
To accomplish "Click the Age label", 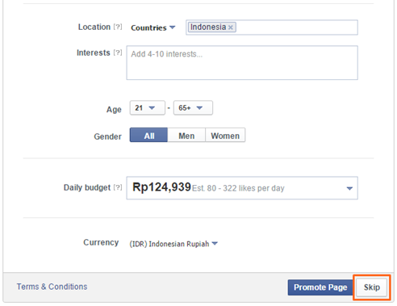I will (x=114, y=110).
